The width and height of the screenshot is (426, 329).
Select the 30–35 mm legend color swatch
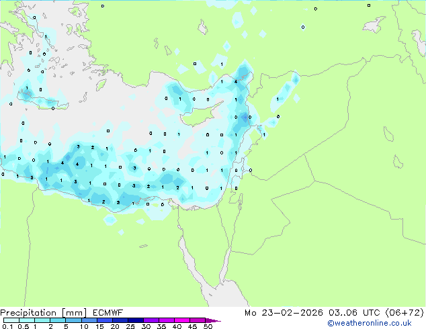[151, 320]
